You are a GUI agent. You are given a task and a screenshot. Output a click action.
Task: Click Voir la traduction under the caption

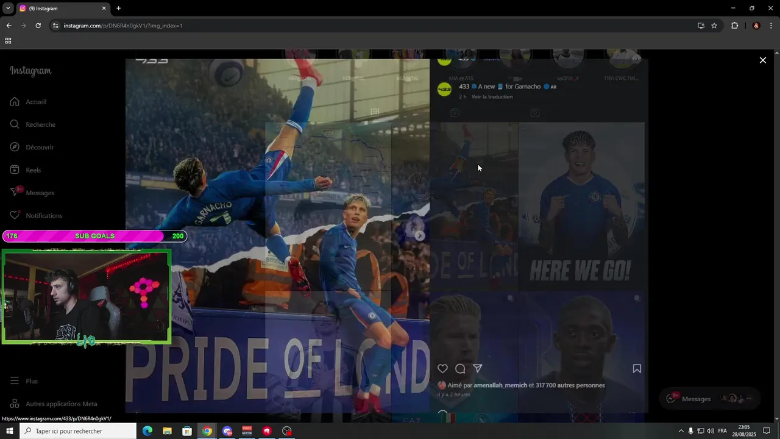click(492, 97)
